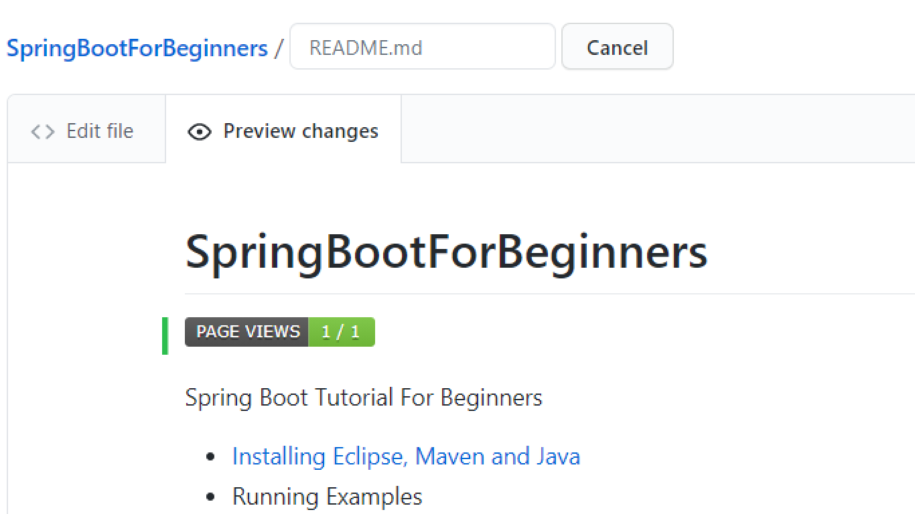Viewport: 915px width, 514px height.
Task: Click the code brackets icon on Edit file
Action: 43,132
